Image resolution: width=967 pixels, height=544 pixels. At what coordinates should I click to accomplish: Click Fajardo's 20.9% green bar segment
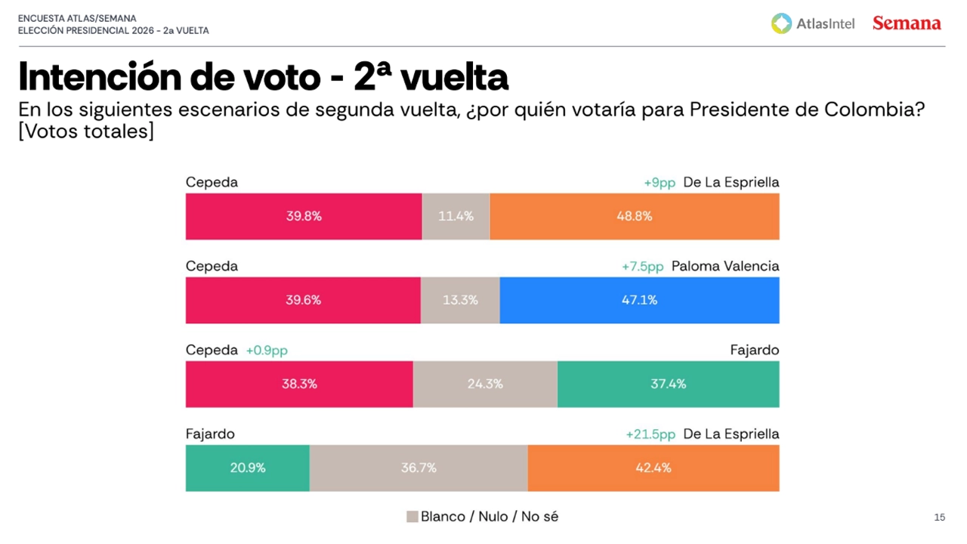coord(247,468)
